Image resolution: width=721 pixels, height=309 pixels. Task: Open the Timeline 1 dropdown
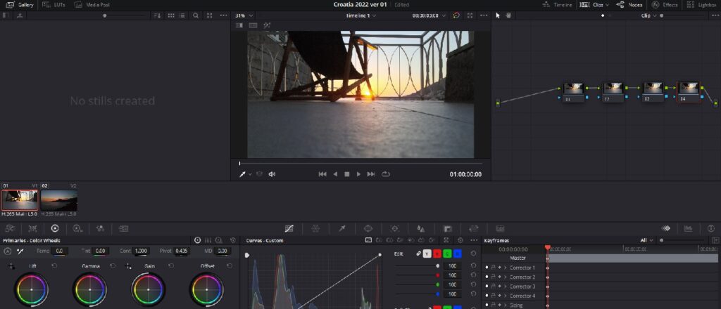tap(360, 15)
